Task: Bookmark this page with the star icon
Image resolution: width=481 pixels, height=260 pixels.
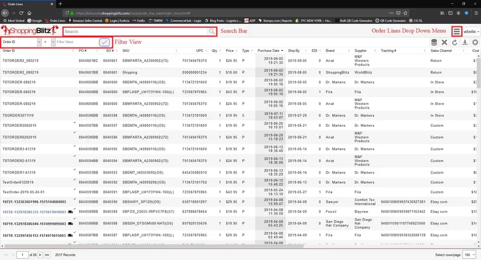Action: (x=405, y=13)
